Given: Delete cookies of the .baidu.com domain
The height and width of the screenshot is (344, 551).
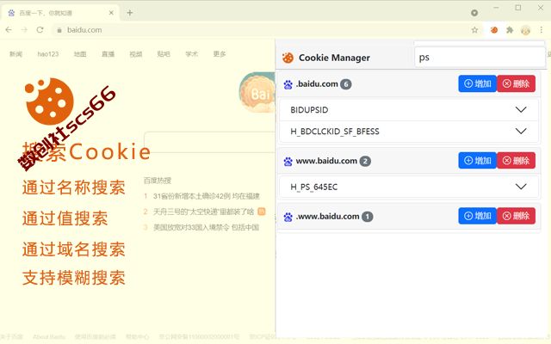Looking at the screenshot, I should (x=516, y=83).
